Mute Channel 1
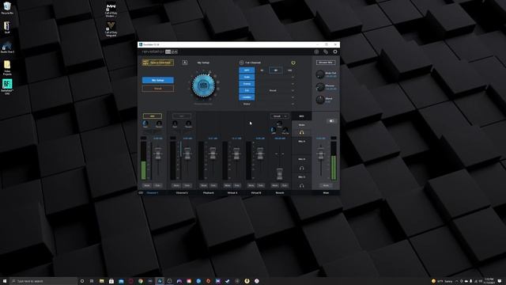The image size is (506, 285). point(147,185)
